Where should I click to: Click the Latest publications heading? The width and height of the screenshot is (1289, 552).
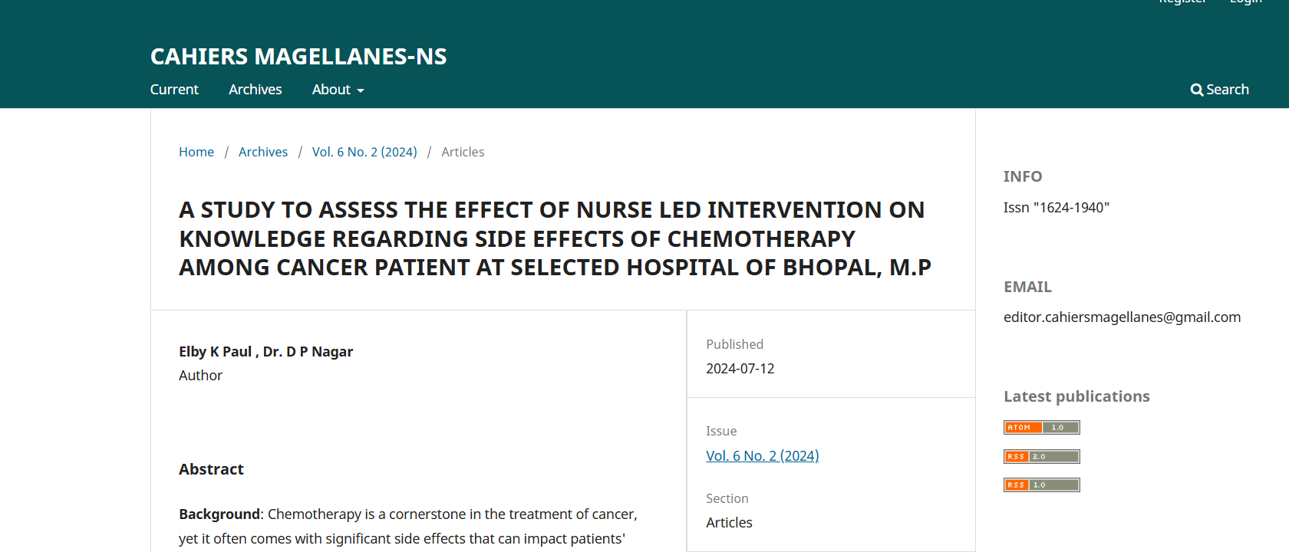point(1076,396)
